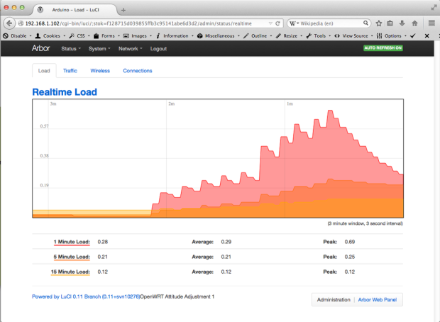Open the Images toolbar menu

[138, 35]
